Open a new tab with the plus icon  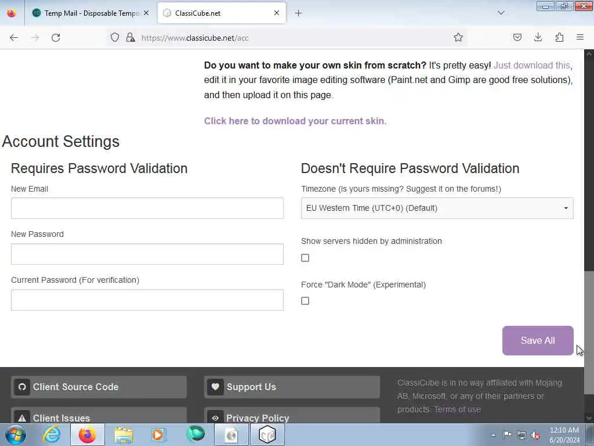pyautogui.click(x=298, y=13)
